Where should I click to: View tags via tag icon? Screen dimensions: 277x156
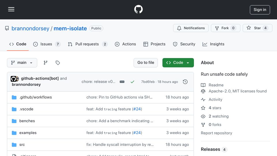pos(58,63)
